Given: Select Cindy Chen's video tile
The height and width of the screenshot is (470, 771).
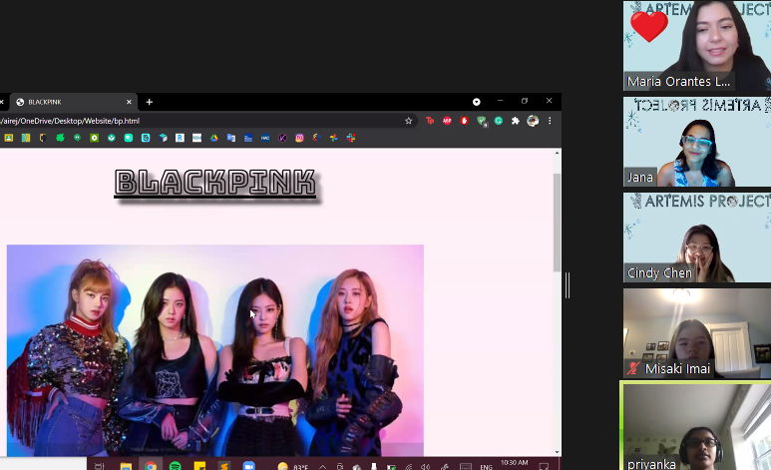Looking at the screenshot, I should click(697, 237).
